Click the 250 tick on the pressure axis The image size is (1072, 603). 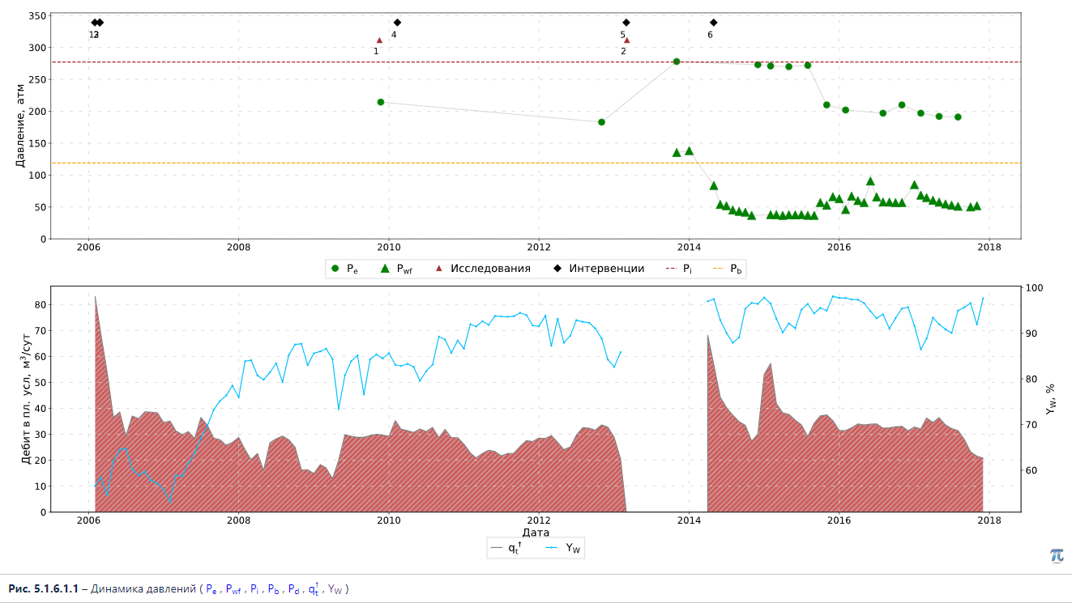point(36,80)
